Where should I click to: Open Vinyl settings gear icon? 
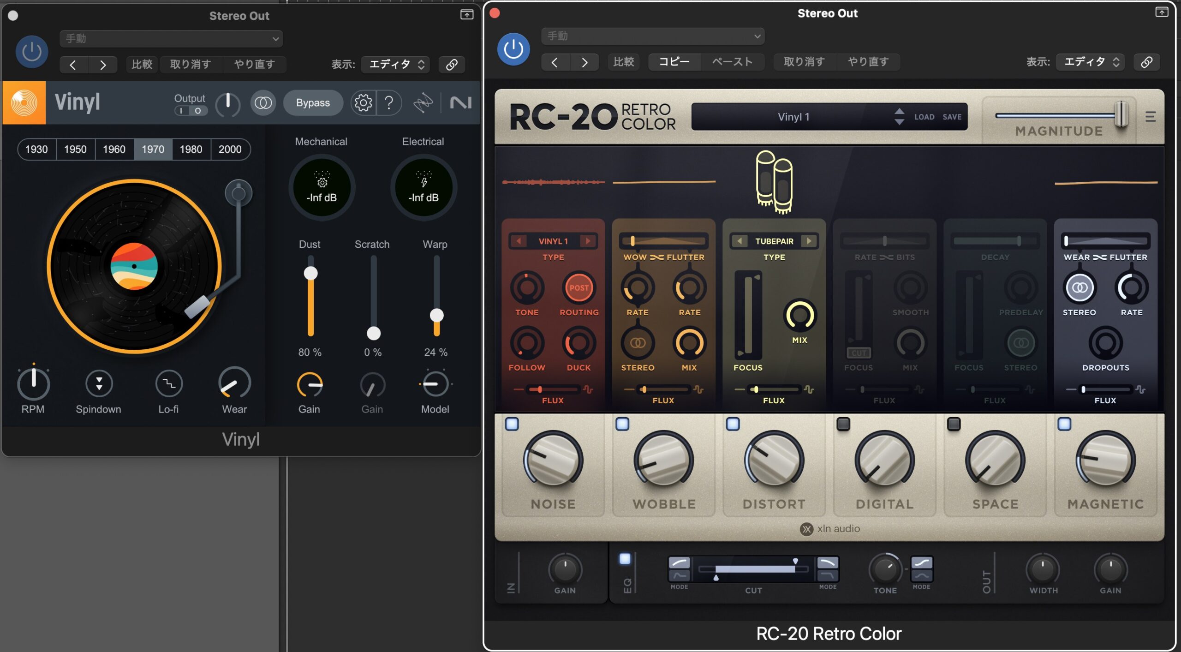point(363,102)
